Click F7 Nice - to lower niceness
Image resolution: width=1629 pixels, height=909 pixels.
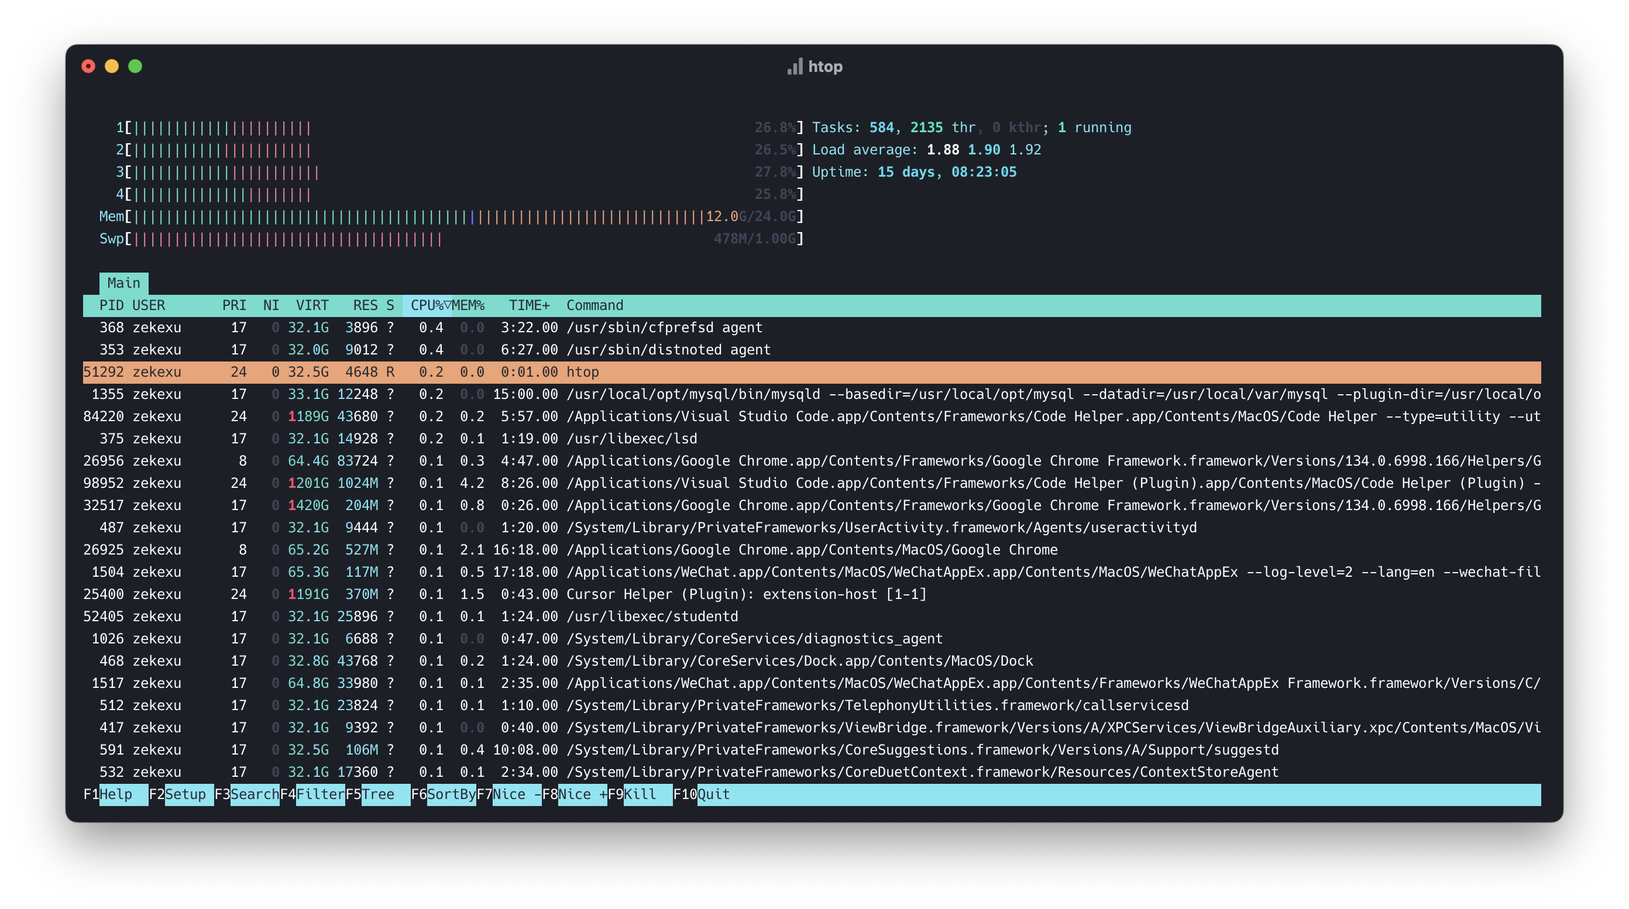pos(509,794)
